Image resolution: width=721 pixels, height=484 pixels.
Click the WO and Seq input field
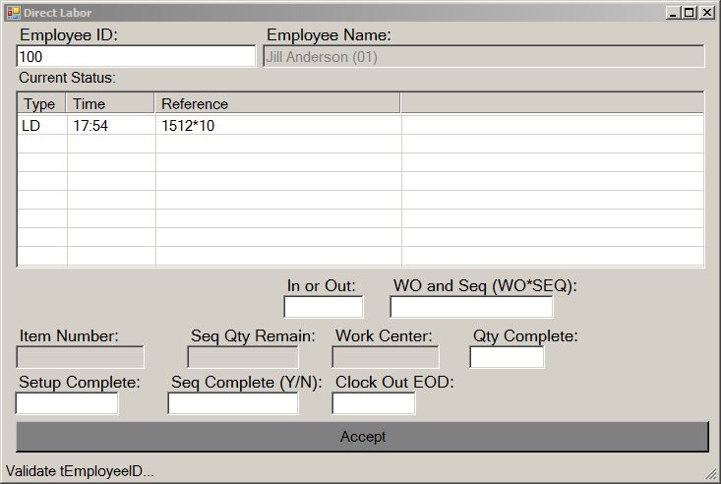point(471,307)
